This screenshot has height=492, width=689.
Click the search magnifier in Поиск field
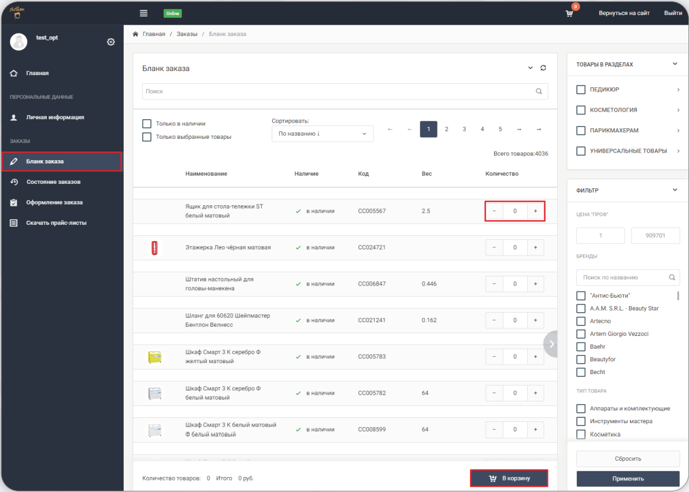(539, 91)
